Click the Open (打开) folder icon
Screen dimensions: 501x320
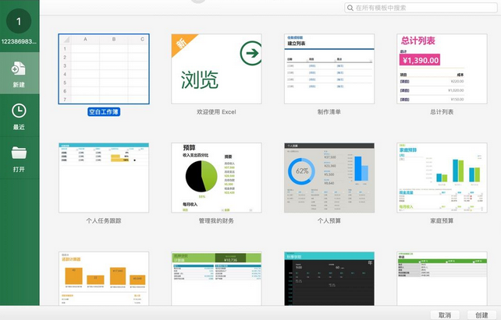tap(19, 153)
